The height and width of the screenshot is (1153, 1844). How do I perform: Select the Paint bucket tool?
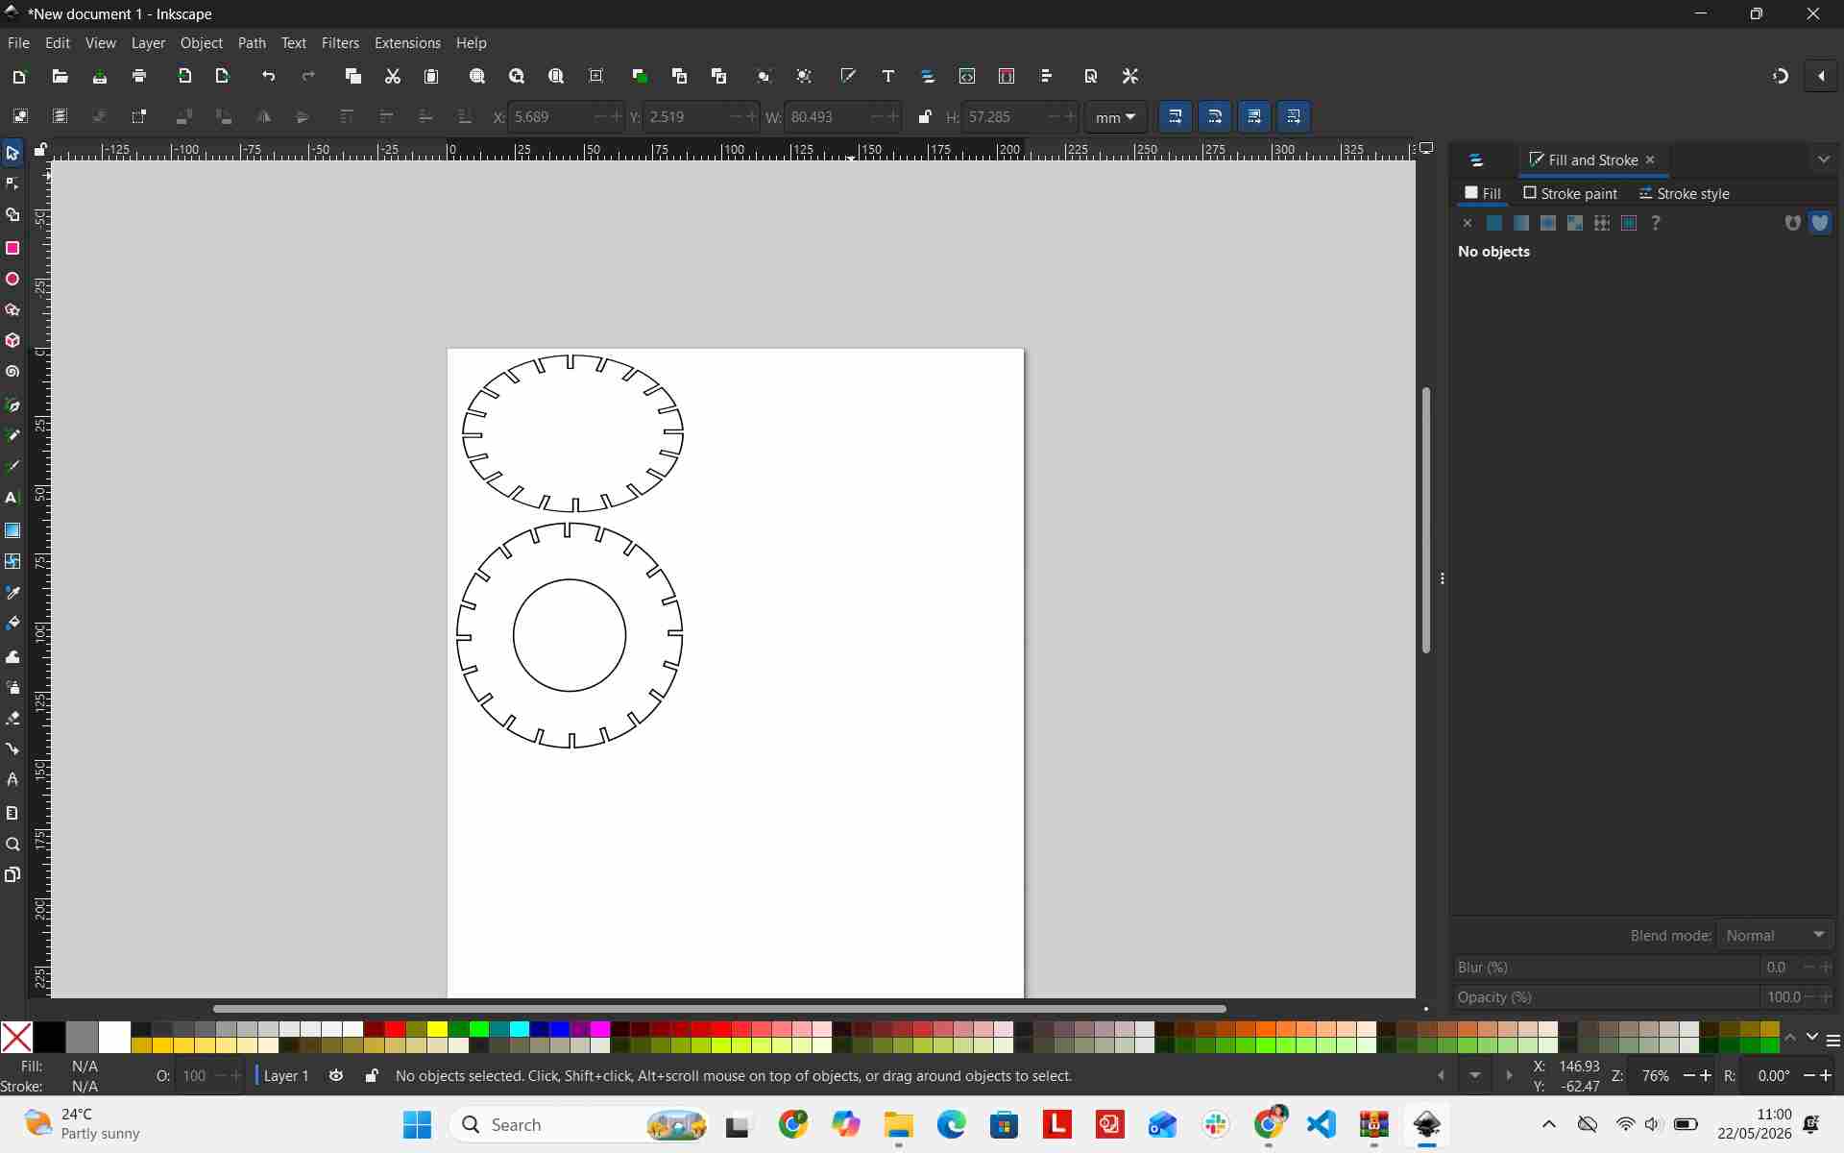(12, 624)
